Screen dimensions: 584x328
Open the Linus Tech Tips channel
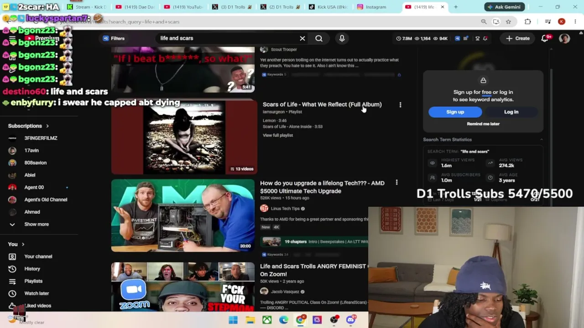click(286, 209)
